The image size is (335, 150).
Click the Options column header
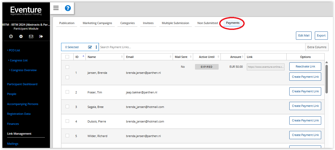point(306,57)
